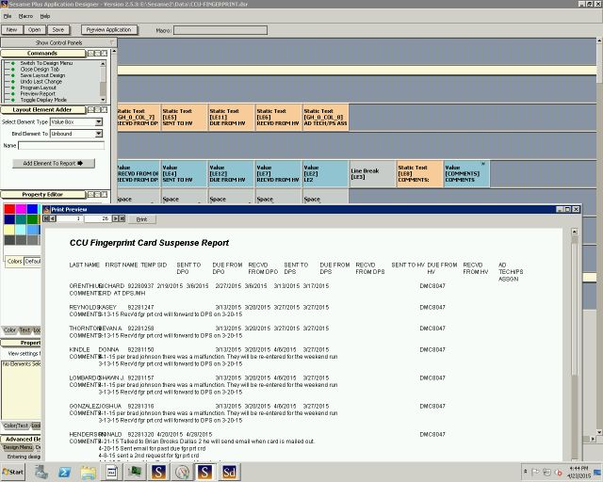Click Commands list scroll down arrow
Screen dimensions: 603x482
(103, 100)
